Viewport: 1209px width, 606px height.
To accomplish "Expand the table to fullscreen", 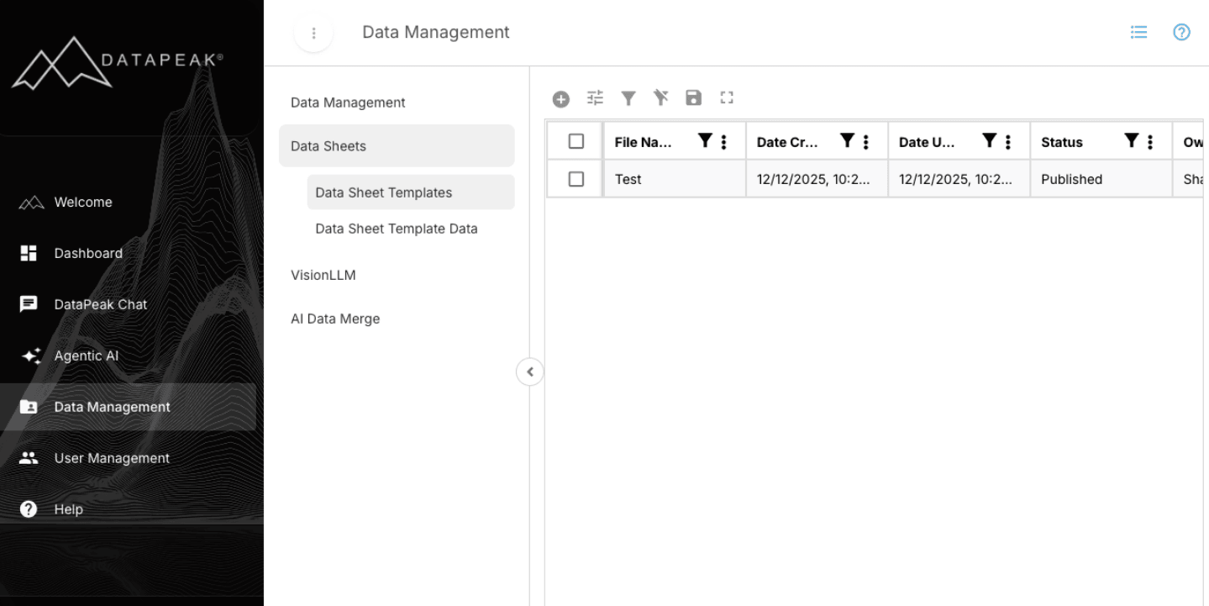I will point(726,98).
